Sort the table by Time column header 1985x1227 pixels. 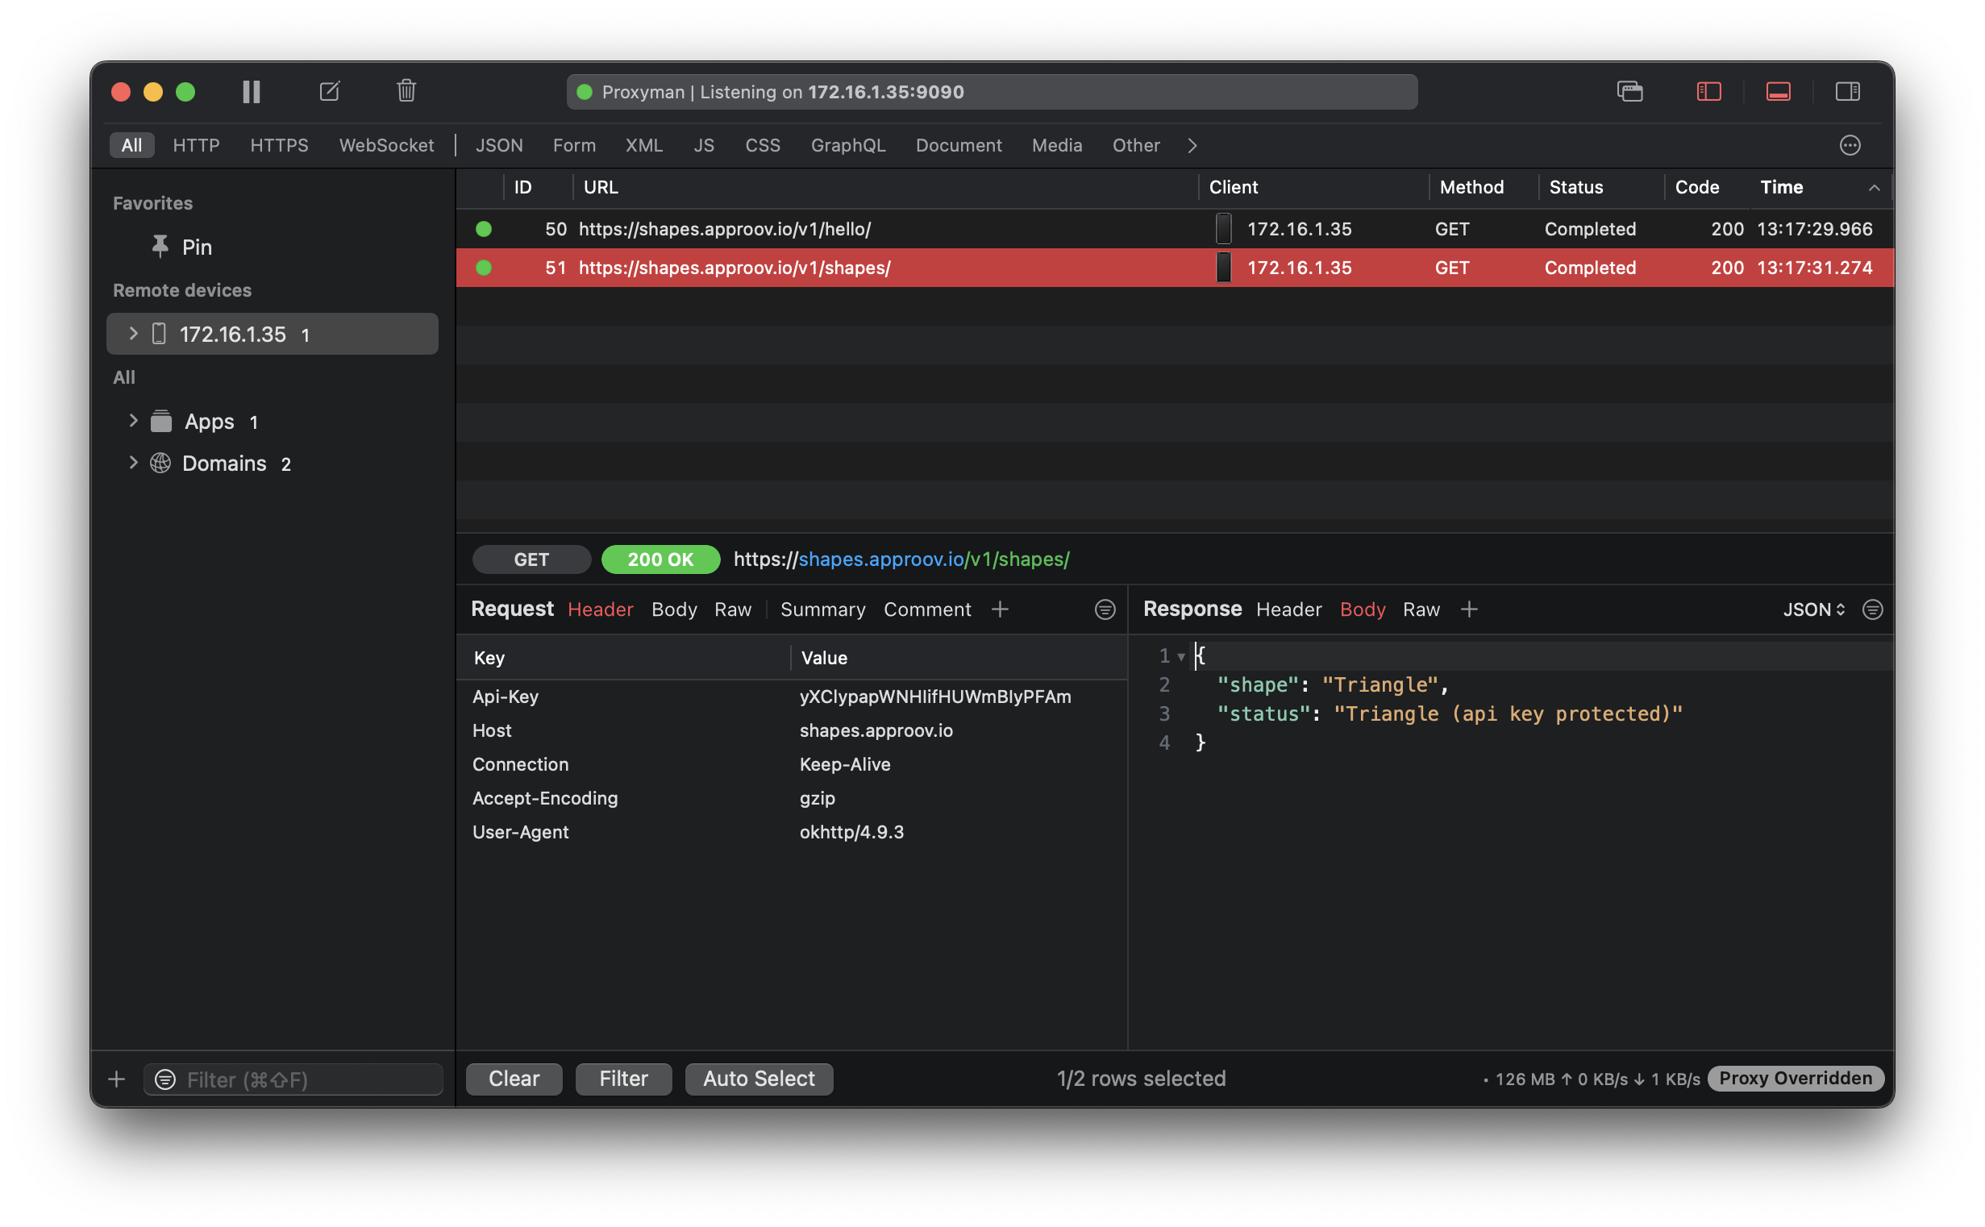(1781, 188)
